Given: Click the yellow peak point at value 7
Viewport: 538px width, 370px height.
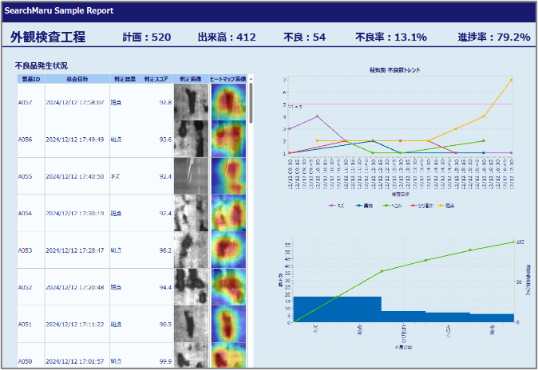Looking at the screenshot, I should (x=511, y=80).
